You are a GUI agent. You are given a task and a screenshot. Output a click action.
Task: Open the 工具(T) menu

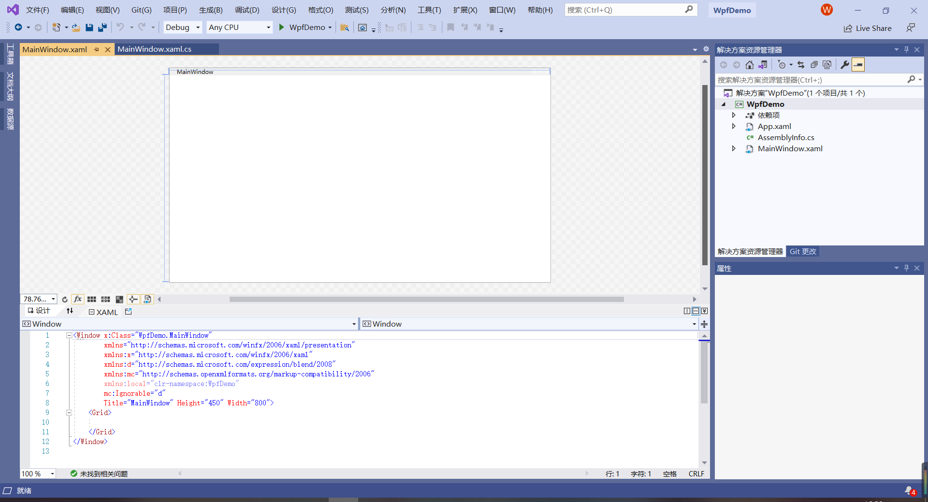click(429, 10)
